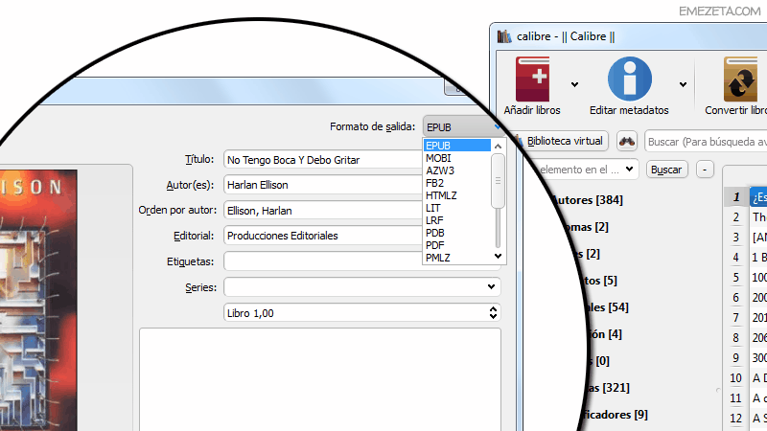This screenshot has height=431, width=767.
Task: Select MOBI in the output format list
Action: click(x=457, y=158)
